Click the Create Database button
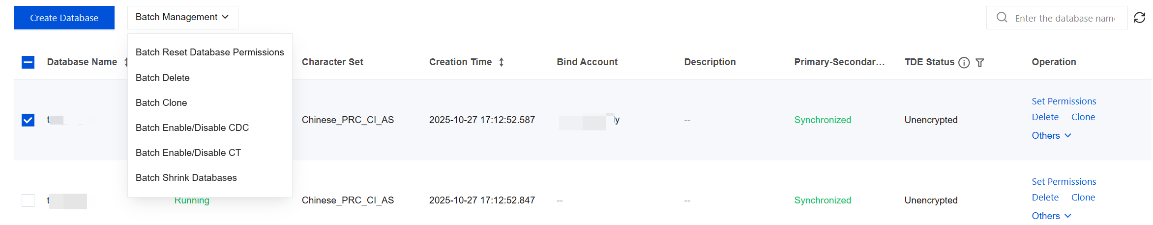The height and width of the screenshot is (225, 1153). point(64,18)
